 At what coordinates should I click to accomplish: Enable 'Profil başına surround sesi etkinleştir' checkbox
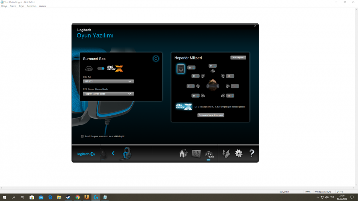pyautogui.click(x=82, y=136)
